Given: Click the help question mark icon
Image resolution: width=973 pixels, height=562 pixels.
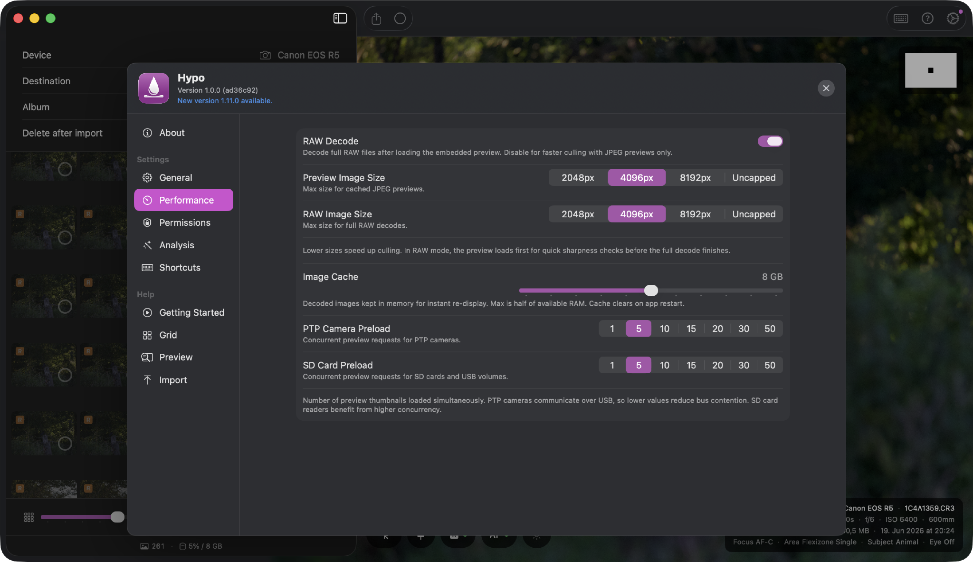Looking at the screenshot, I should pos(927,19).
